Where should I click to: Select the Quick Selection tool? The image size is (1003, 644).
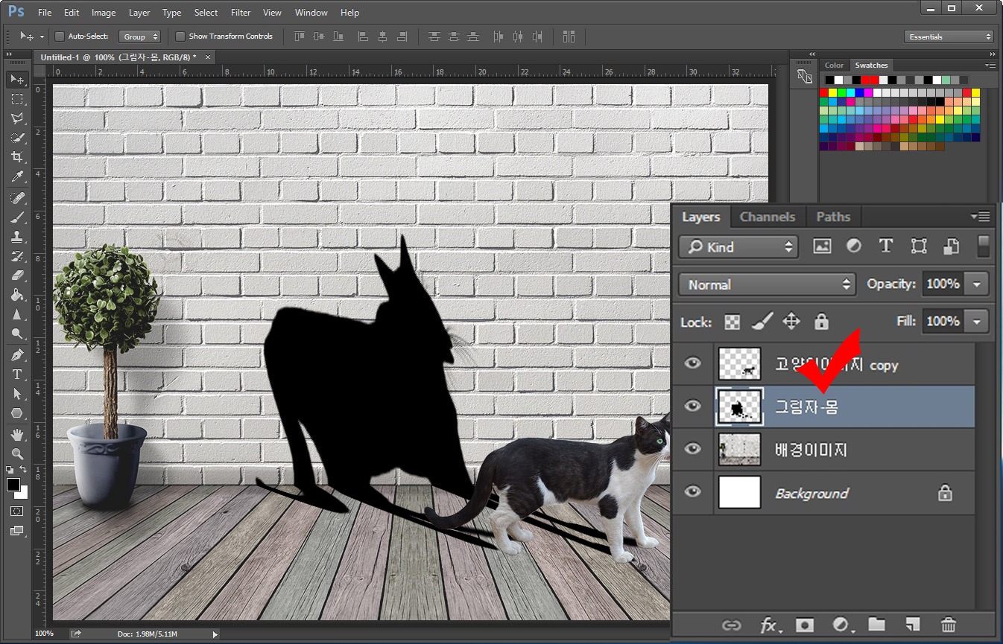click(x=17, y=138)
